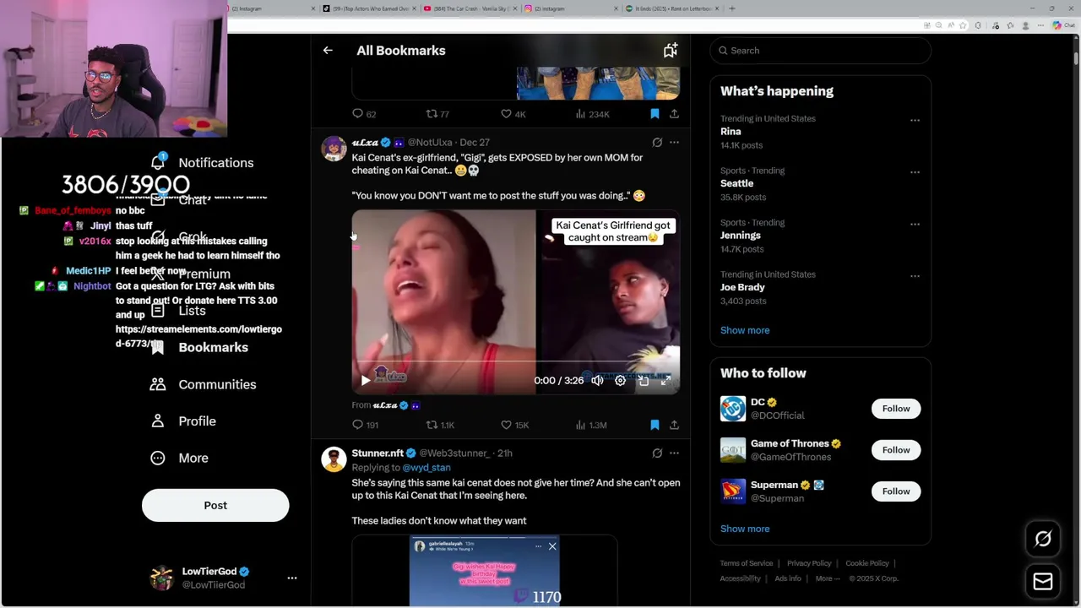This screenshot has width=1081, height=608.
Task: Share the post with 1.3M views
Action: tap(674, 425)
